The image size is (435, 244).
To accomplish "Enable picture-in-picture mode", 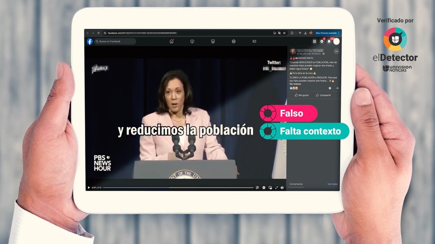I will pyautogui.click(x=270, y=187).
